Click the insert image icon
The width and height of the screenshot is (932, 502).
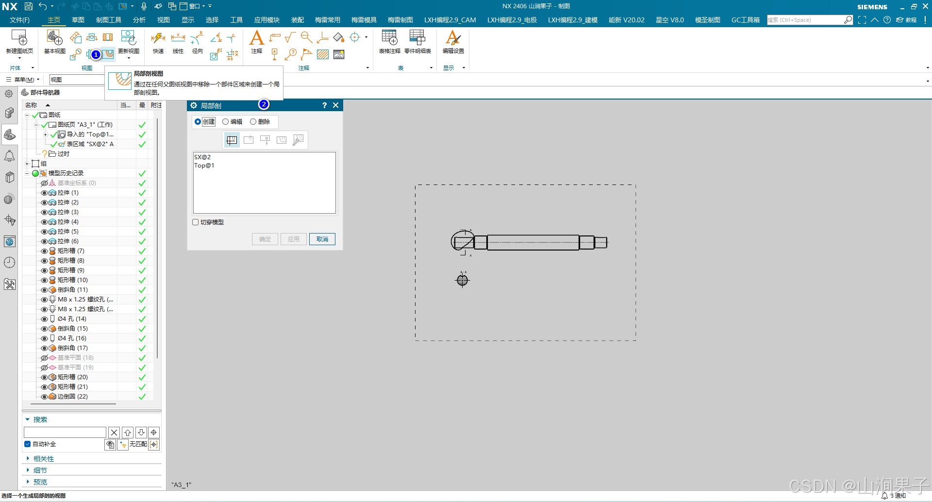(x=339, y=54)
